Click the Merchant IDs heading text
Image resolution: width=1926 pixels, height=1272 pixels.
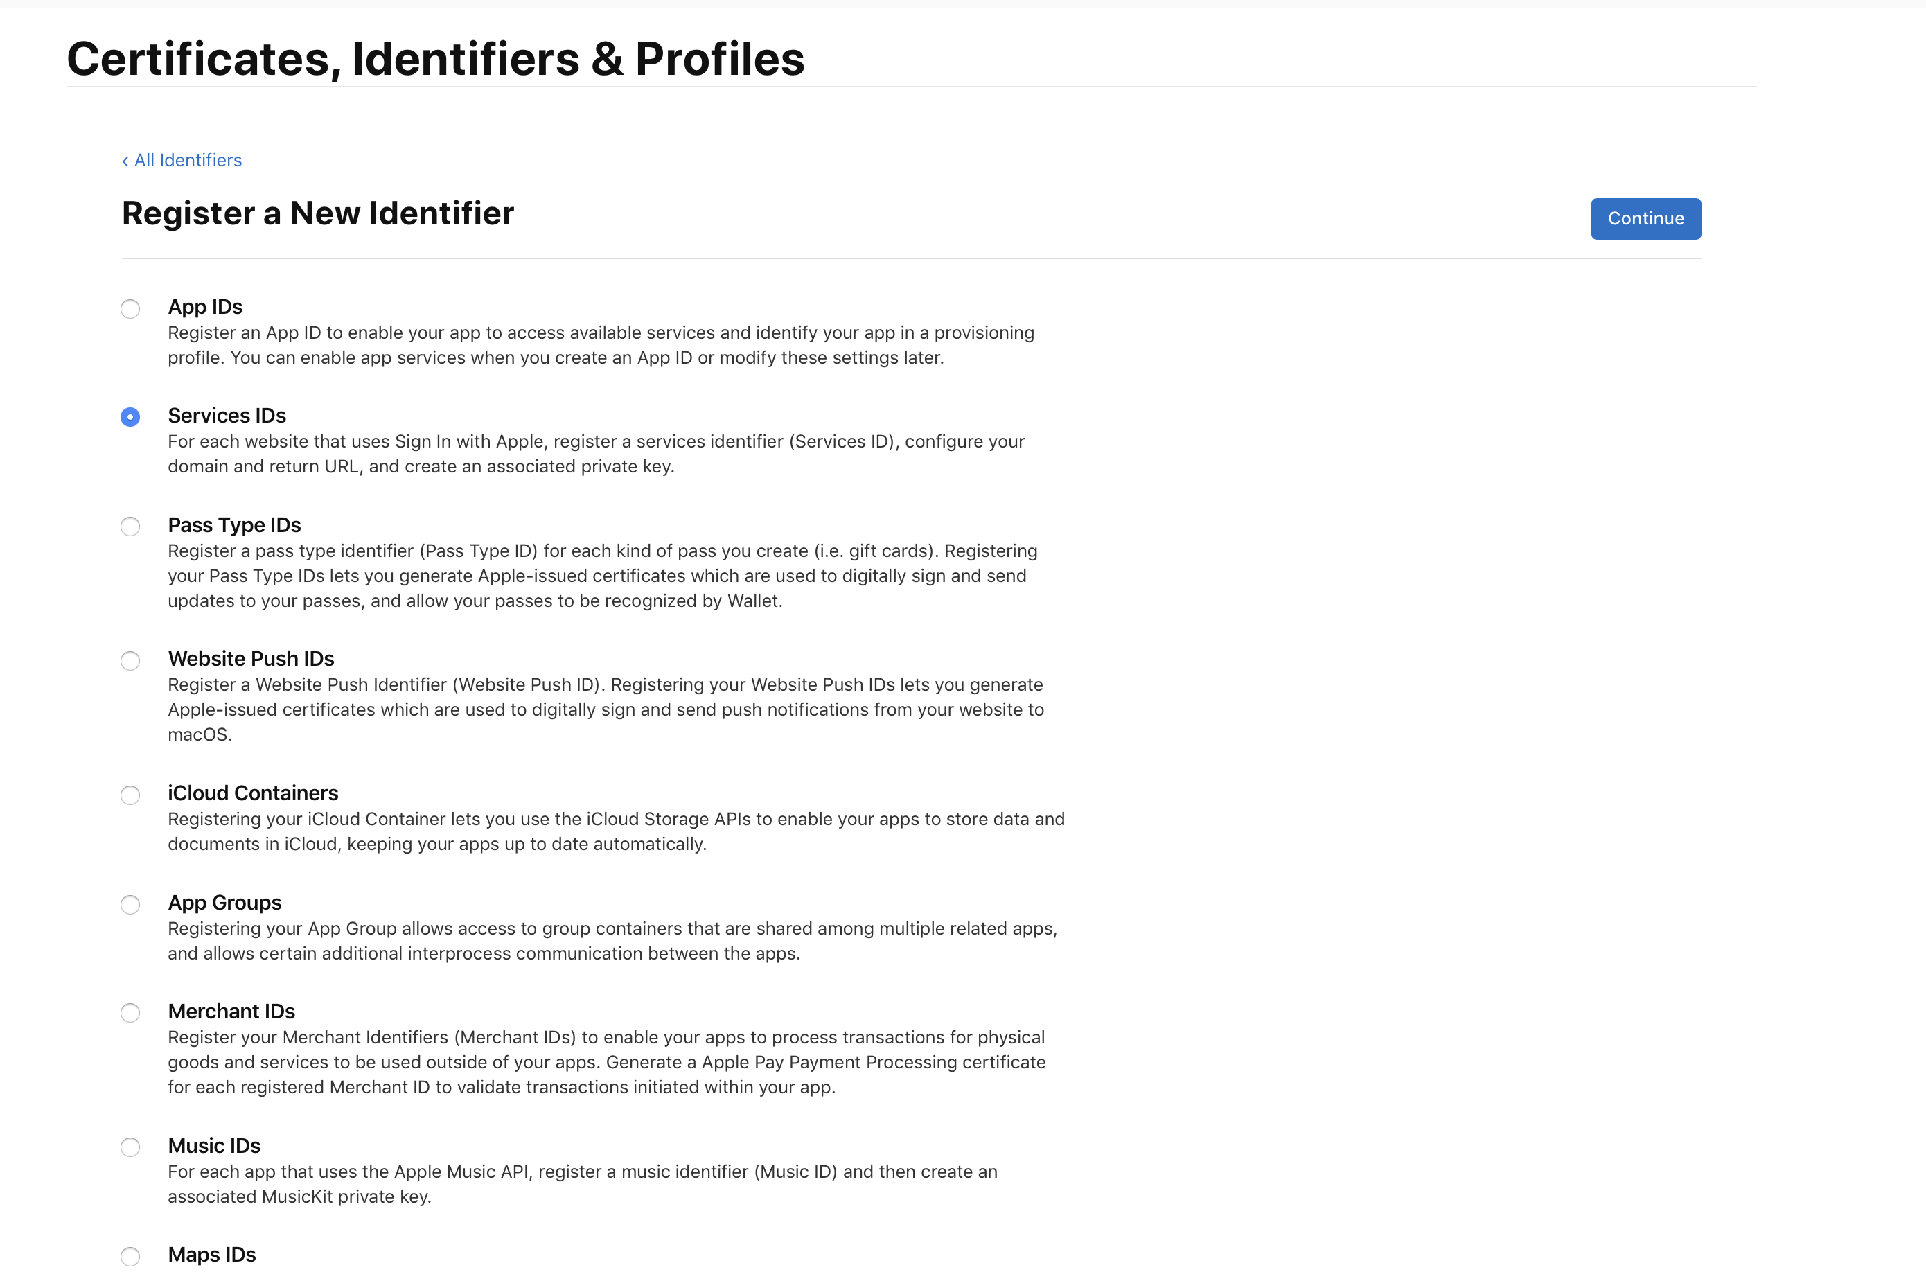click(x=231, y=1011)
